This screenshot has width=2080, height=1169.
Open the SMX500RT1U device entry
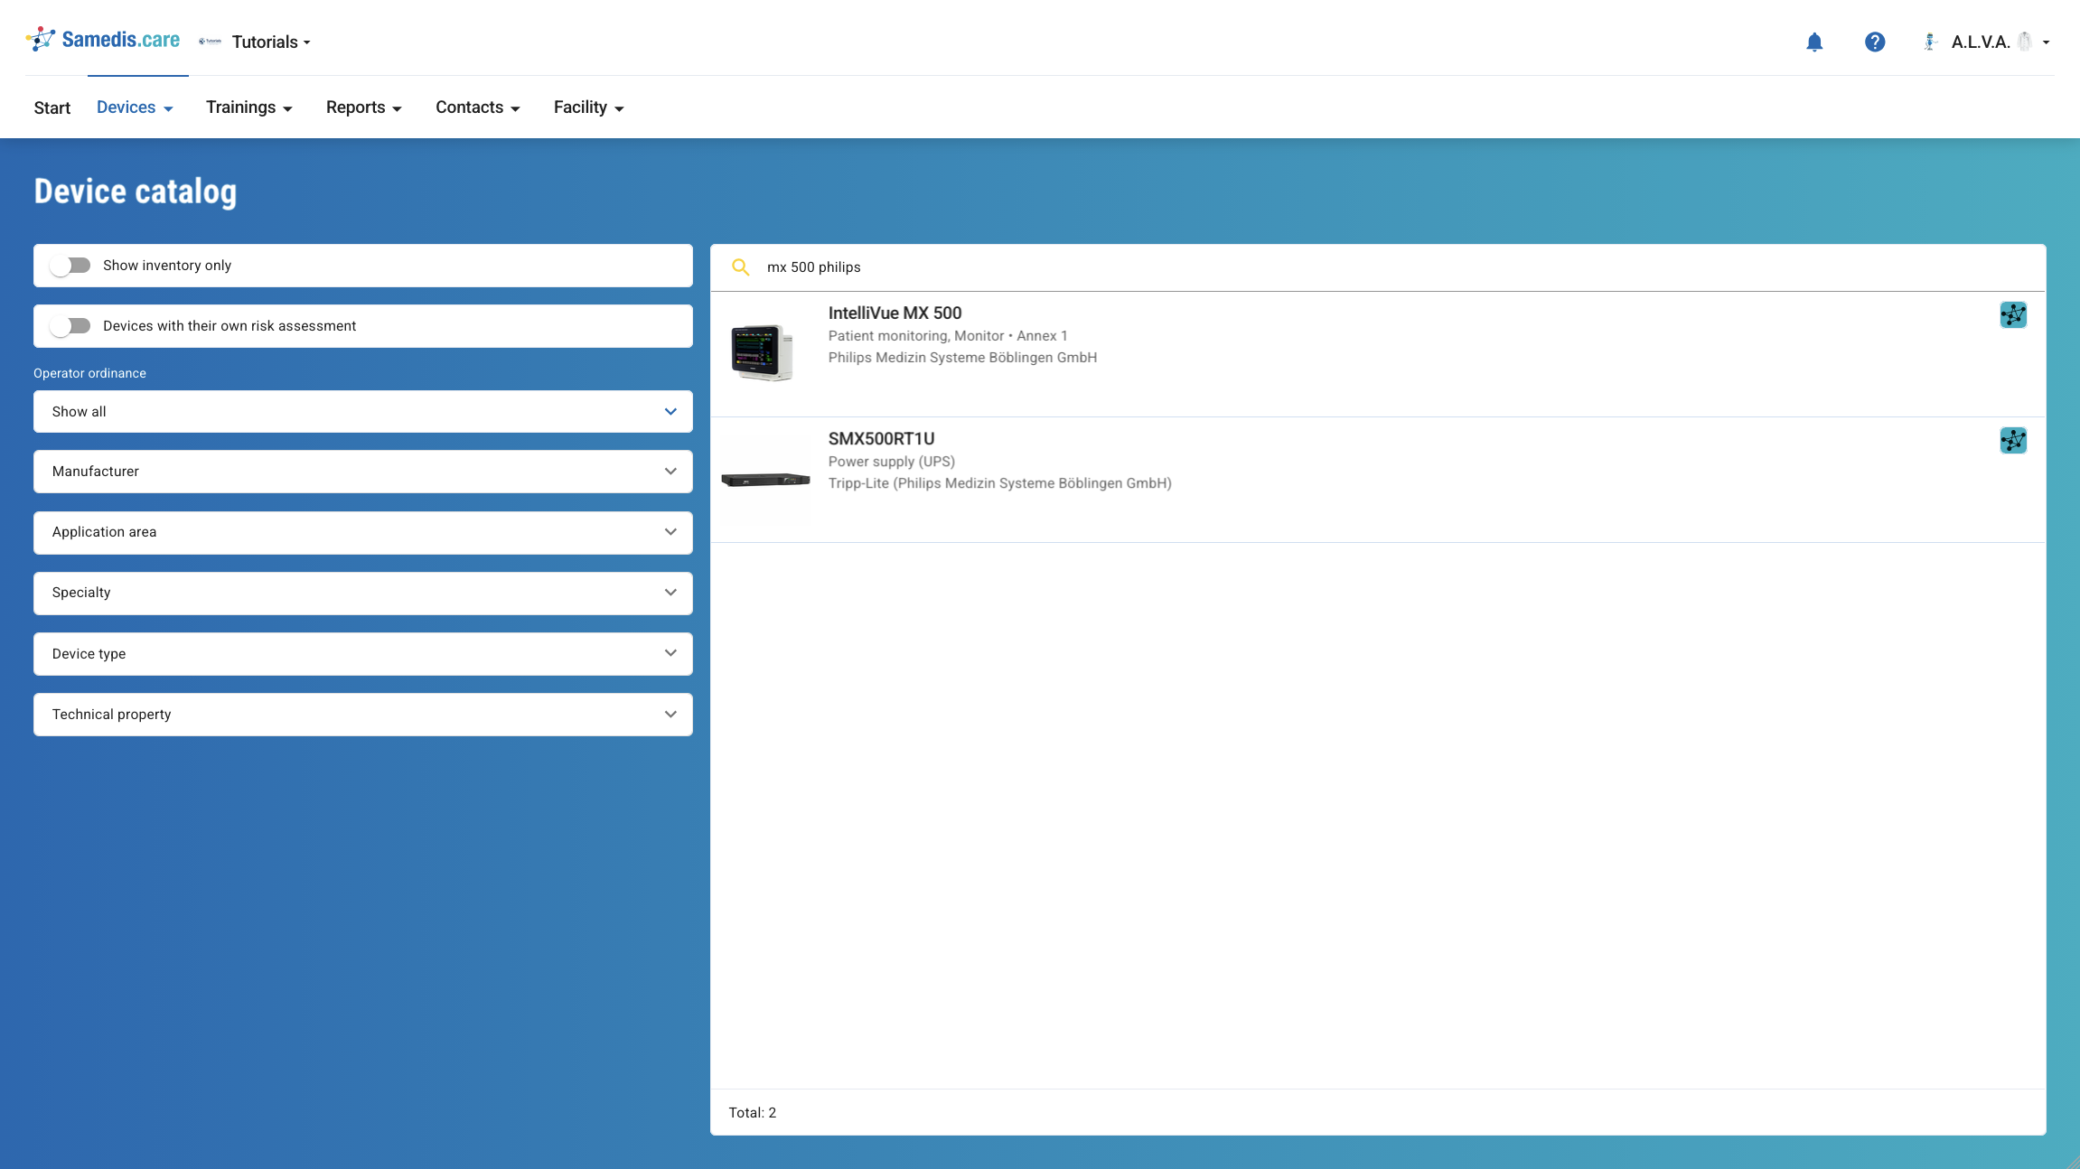tap(1378, 480)
